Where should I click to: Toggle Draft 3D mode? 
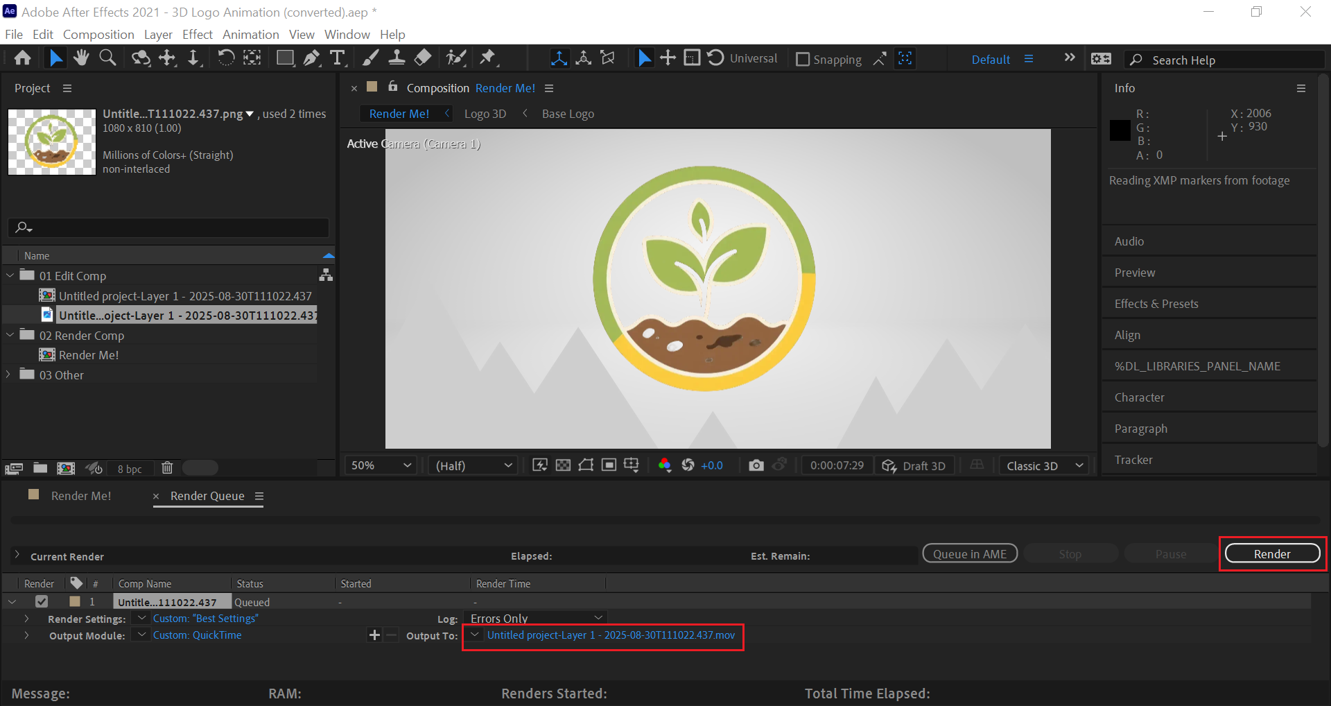click(x=914, y=465)
